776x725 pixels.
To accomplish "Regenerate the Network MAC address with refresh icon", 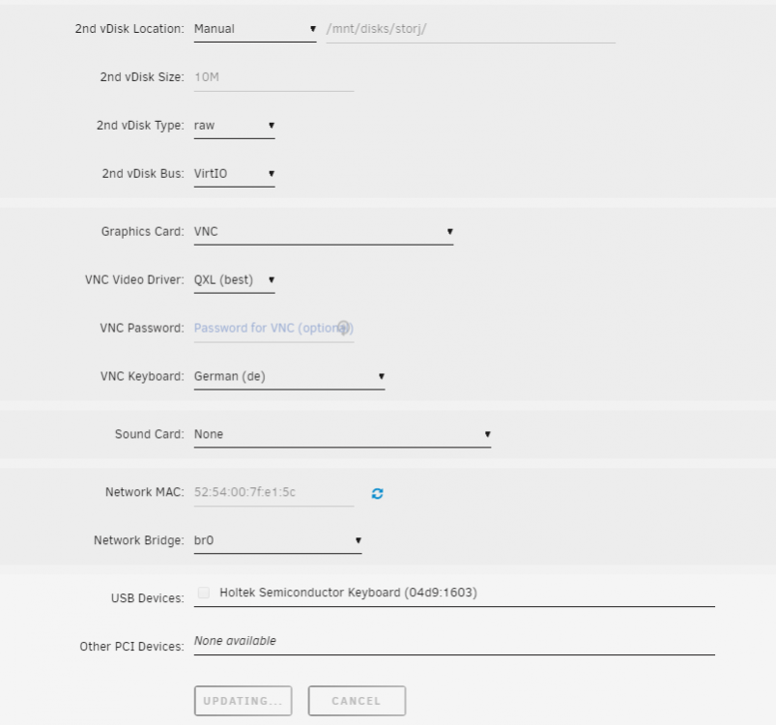I will (377, 493).
